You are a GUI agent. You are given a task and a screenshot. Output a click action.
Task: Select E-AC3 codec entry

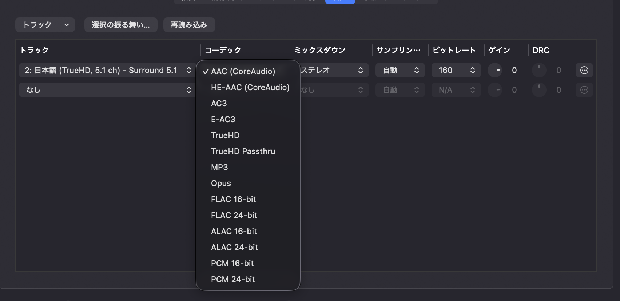pos(223,119)
